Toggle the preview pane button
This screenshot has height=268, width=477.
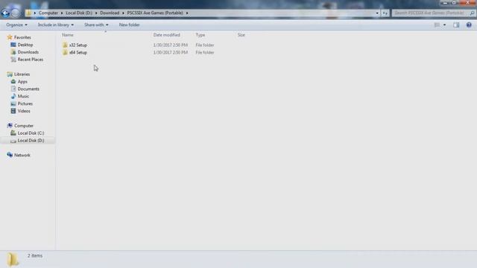(x=456, y=25)
